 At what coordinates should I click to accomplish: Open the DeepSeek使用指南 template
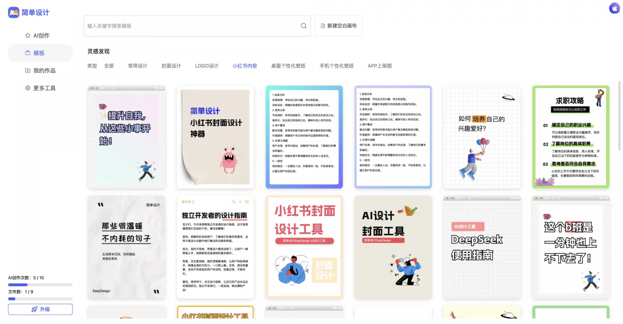point(482,248)
